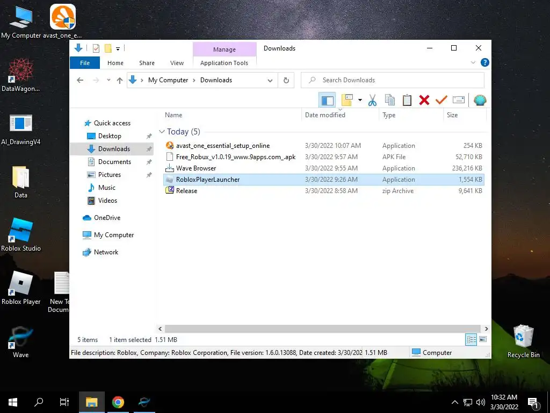Sort by Date modified column header
Viewport: 550px width, 413px height.
coord(325,115)
